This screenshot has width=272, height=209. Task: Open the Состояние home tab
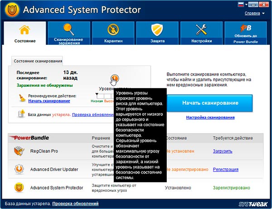point(25,33)
